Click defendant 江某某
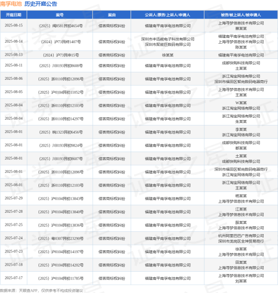Image resolution: width=278 pixels, height=293 pixels. pyautogui.click(x=241, y=209)
